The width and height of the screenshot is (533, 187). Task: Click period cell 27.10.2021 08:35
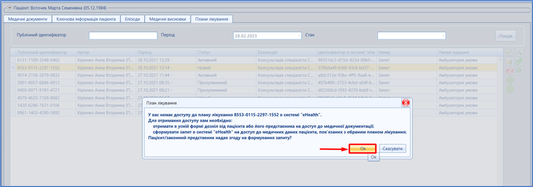click(x=166, y=83)
